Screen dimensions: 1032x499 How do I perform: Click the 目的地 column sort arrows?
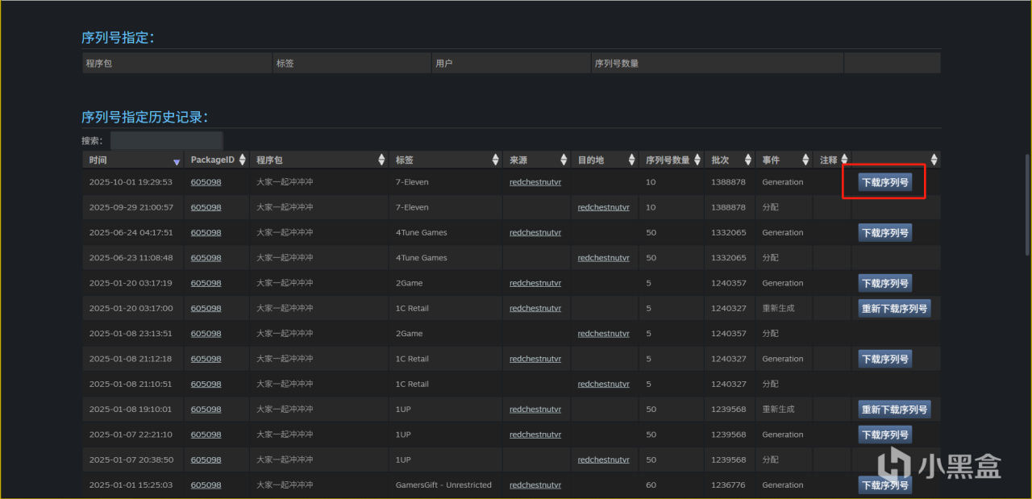pyautogui.click(x=631, y=160)
